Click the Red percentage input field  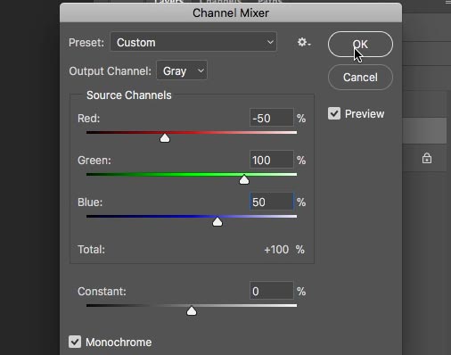(x=272, y=118)
